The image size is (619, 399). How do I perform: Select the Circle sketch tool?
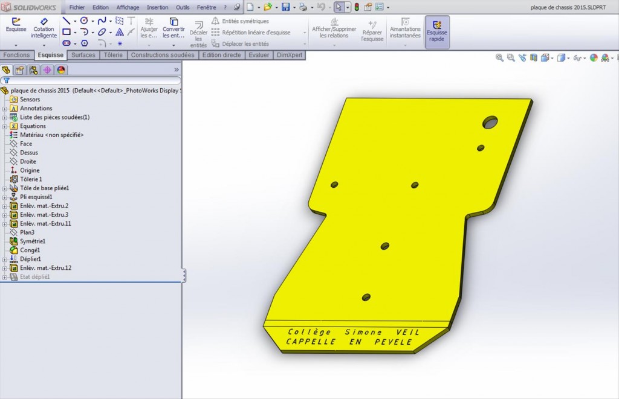point(84,21)
